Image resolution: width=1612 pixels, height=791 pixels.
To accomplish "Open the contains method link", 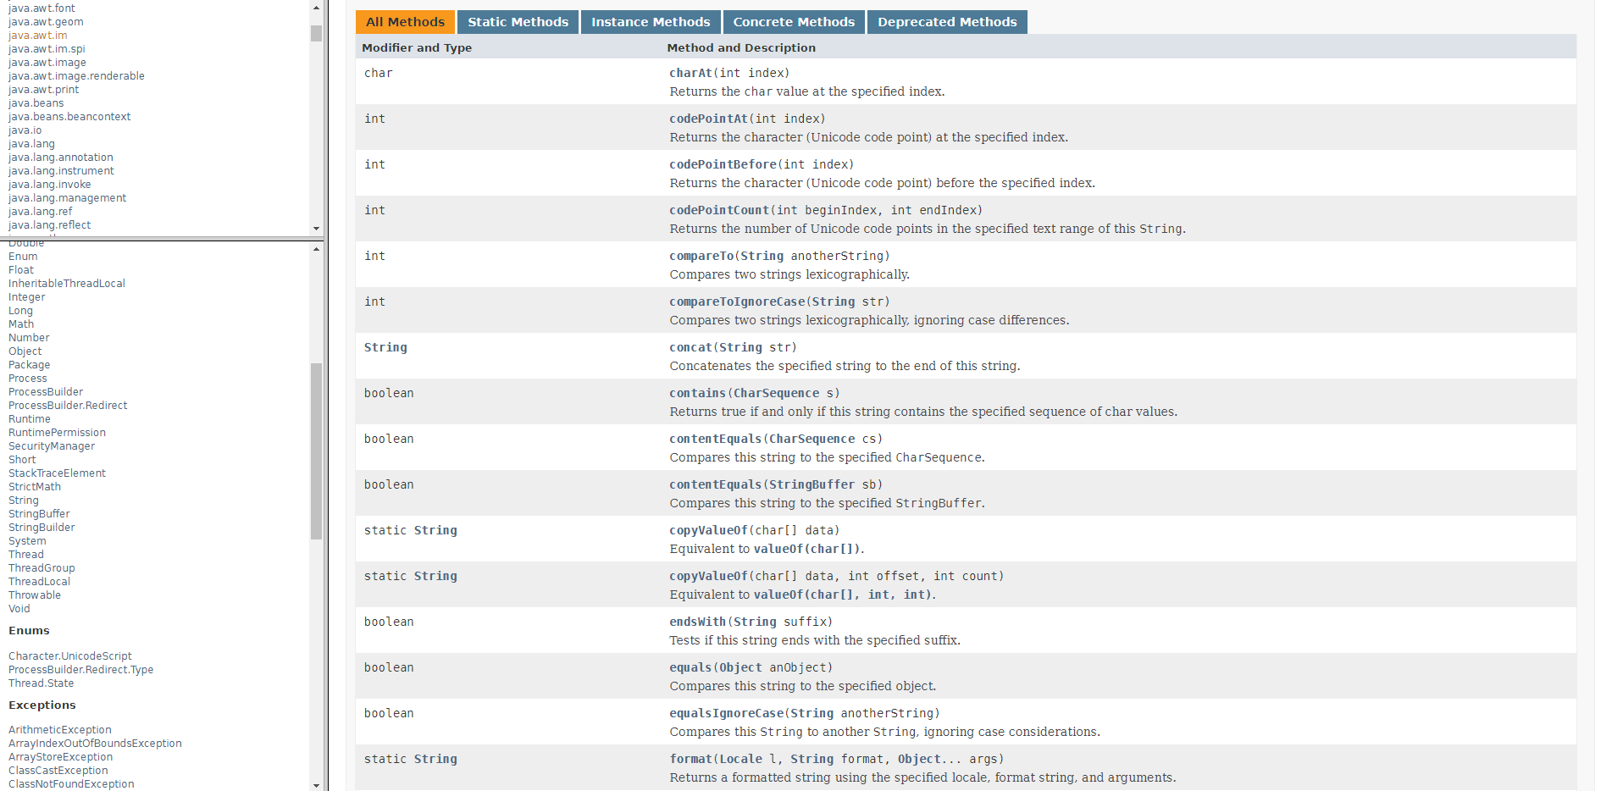I will pos(698,393).
